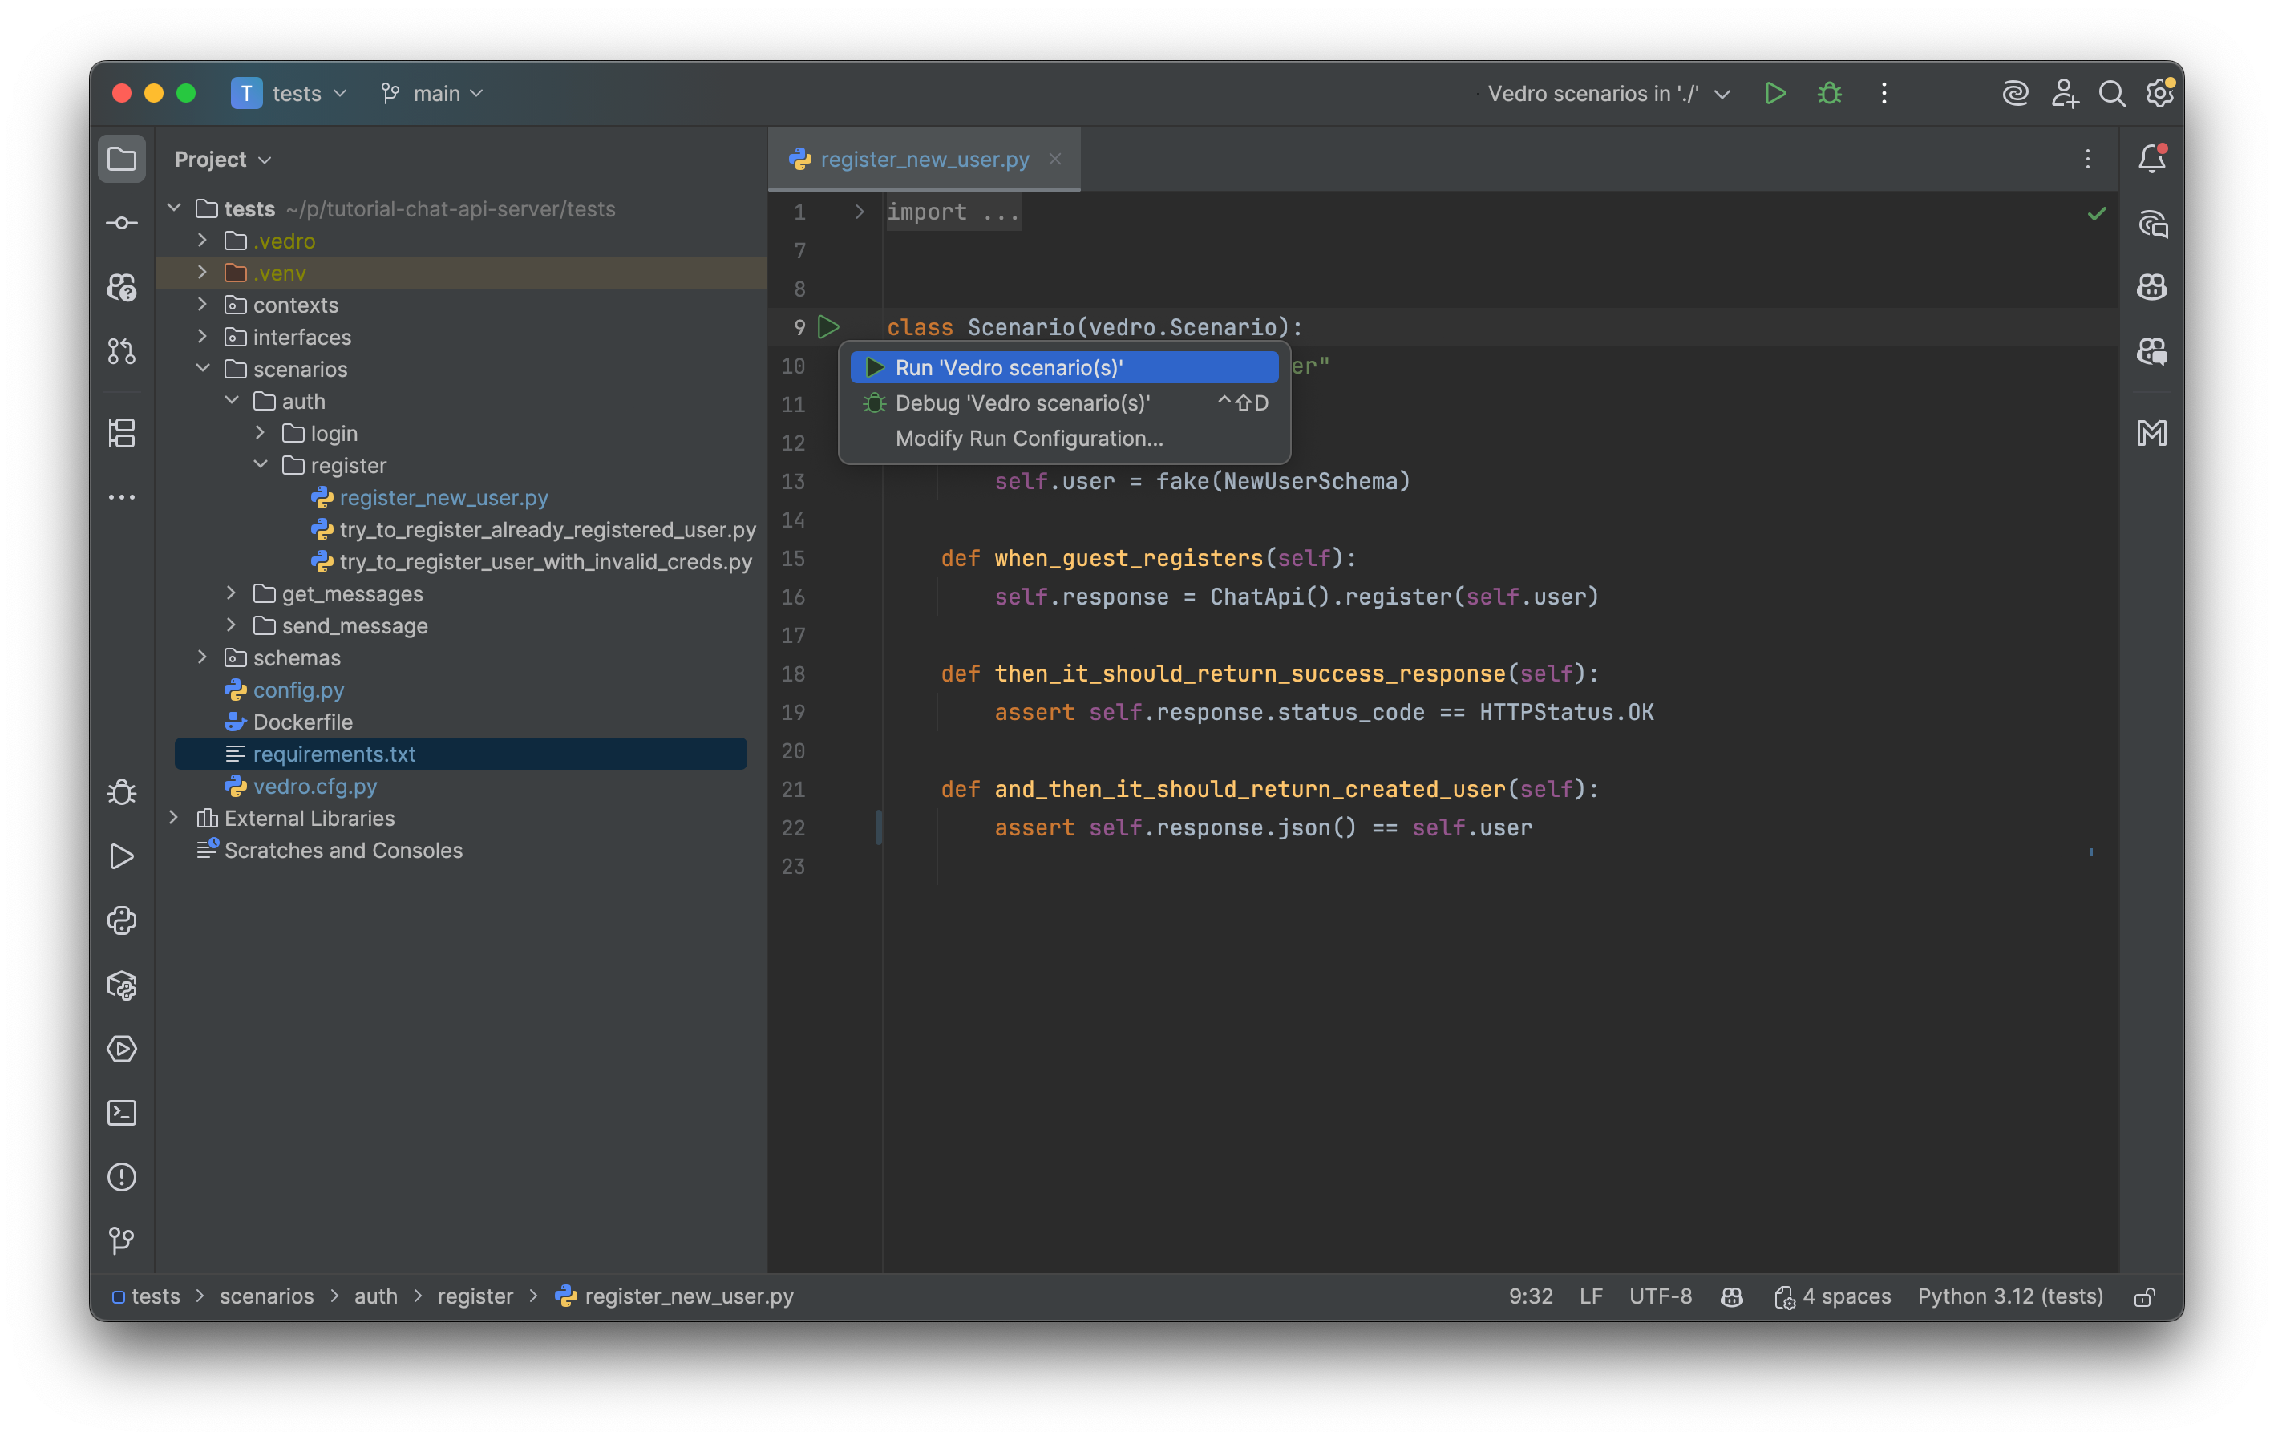Click 4 spaces indent setting in status bar

coord(1845,1297)
